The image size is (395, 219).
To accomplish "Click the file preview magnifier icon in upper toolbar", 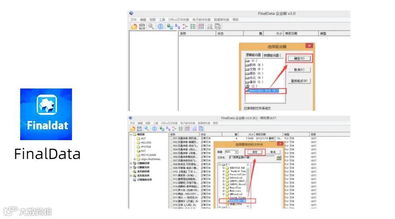I will [210, 26].
